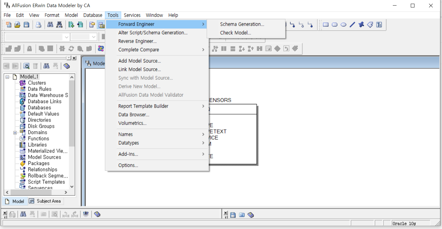Open the Database menu

pos(93,15)
